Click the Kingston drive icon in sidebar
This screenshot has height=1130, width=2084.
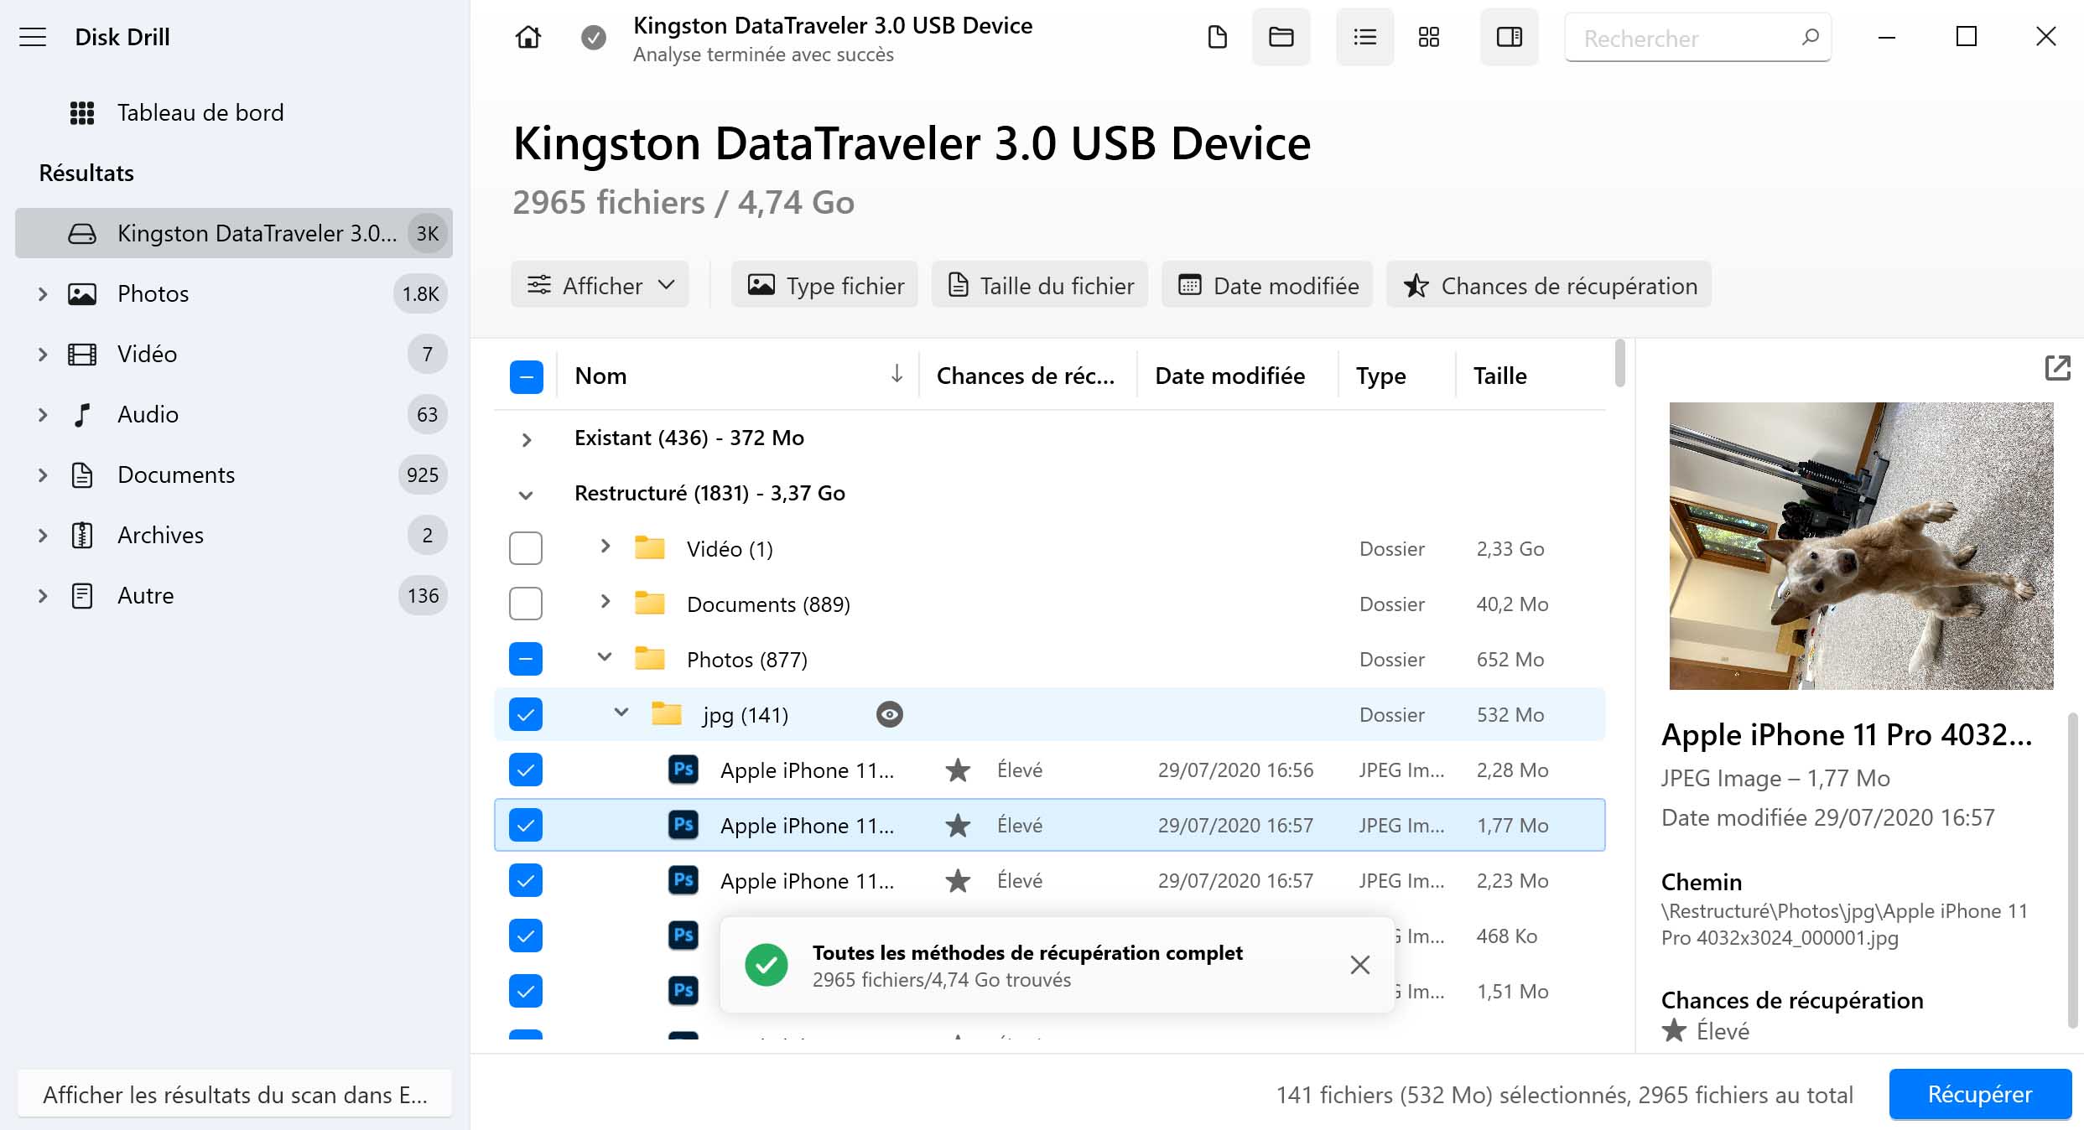(82, 233)
